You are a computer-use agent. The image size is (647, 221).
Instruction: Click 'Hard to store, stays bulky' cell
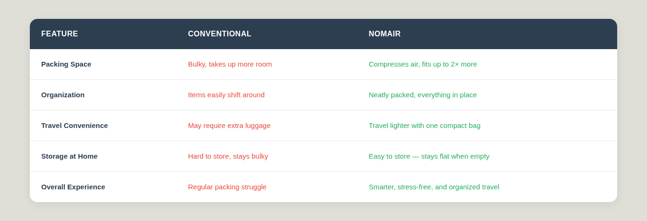point(228,156)
